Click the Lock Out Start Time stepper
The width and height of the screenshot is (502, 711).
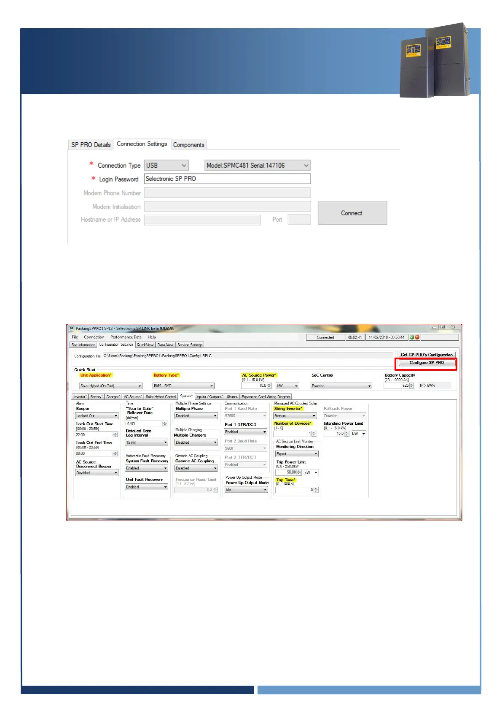click(115, 435)
